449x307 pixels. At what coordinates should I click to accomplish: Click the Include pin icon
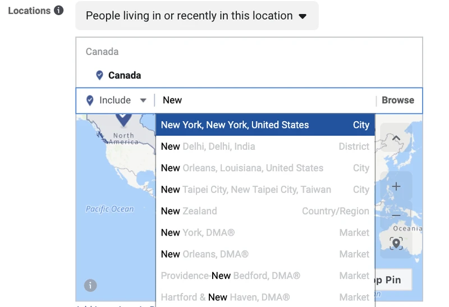(x=90, y=100)
